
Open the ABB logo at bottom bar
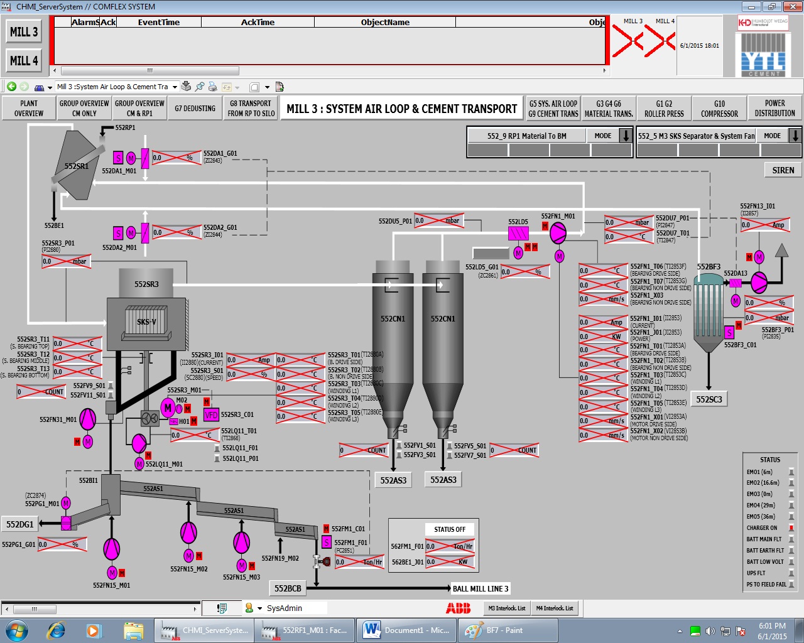tap(458, 607)
